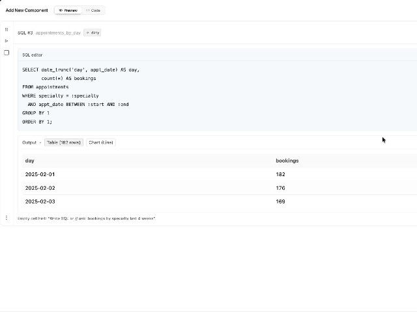This screenshot has height=312, width=417.
Task: Click the dirty status badge
Action: click(93, 32)
